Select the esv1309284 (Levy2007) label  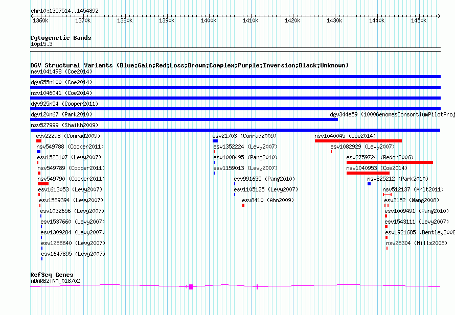click(73, 232)
